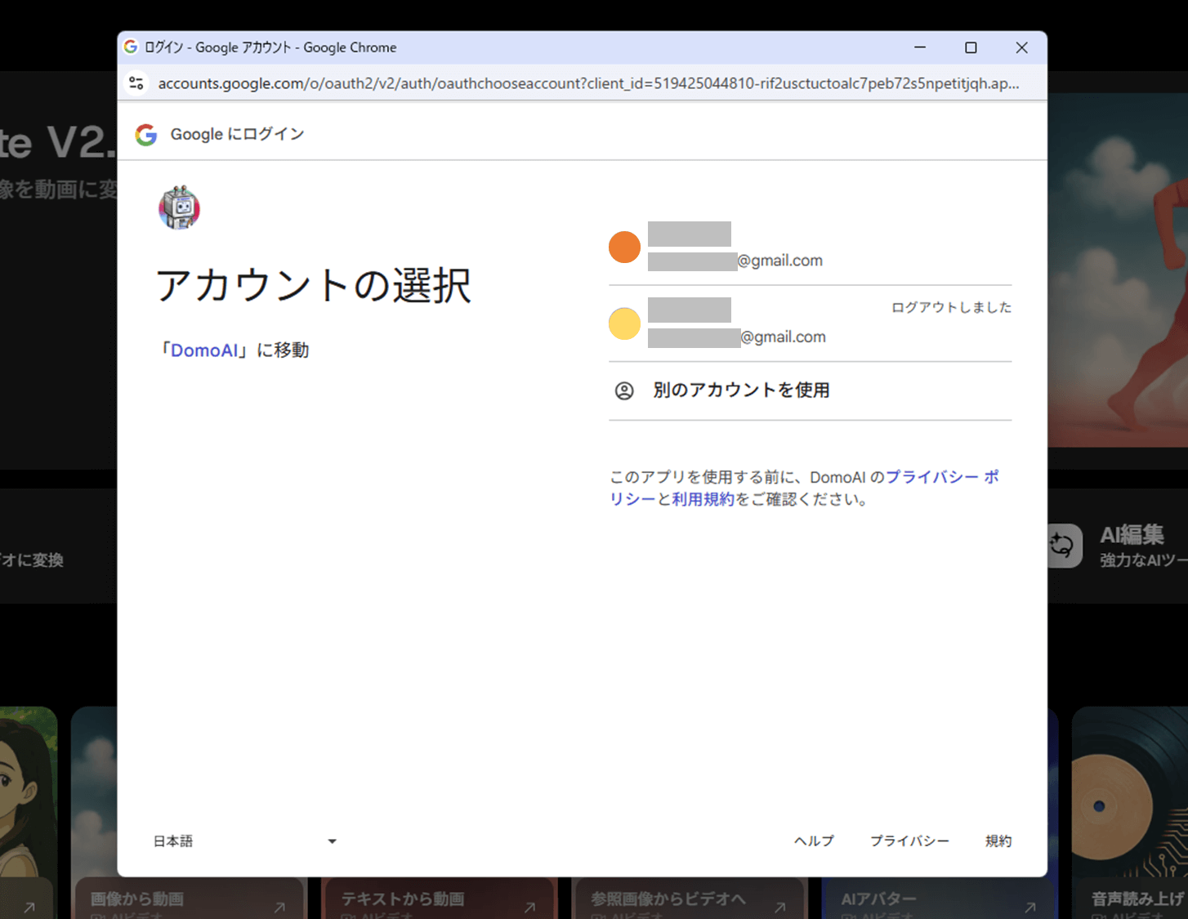This screenshot has height=919, width=1188.
Task: Click 'ログアウトしました' status text
Action: (x=951, y=307)
